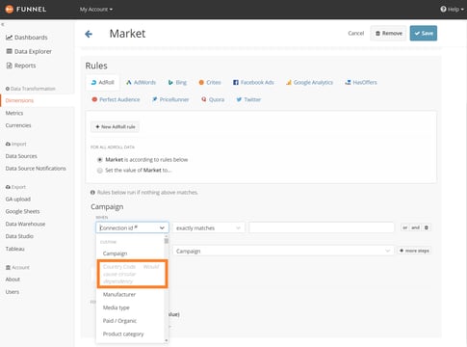Image resolution: width=467 pixels, height=347 pixels.
Task: Click the info icon beside rules note
Action: tap(92, 193)
